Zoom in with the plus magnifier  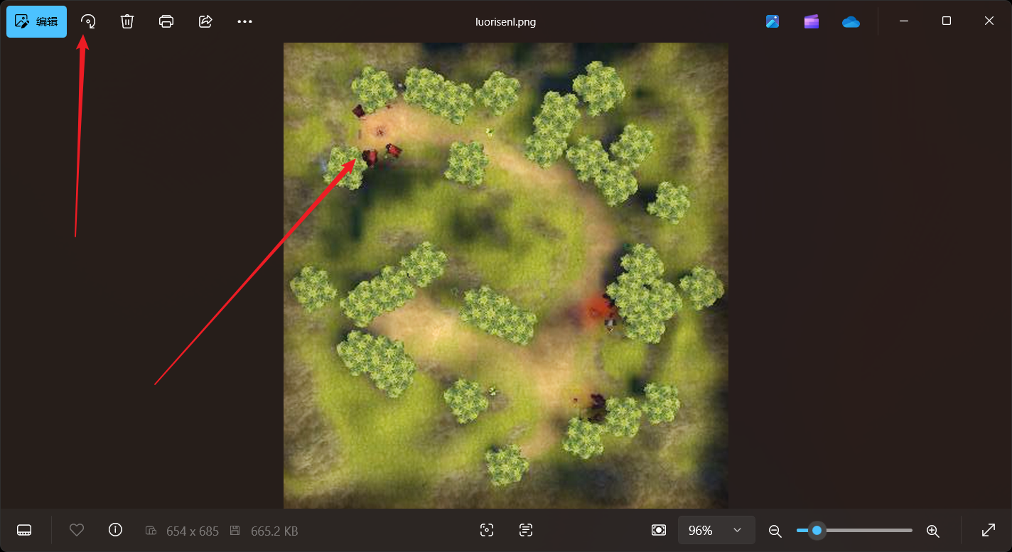click(933, 531)
